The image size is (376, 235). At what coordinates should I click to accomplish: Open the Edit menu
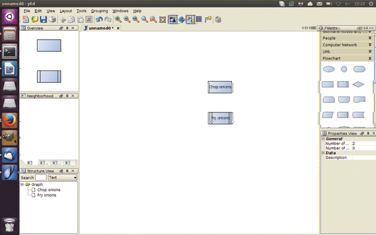pyautogui.click(x=38, y=11)
